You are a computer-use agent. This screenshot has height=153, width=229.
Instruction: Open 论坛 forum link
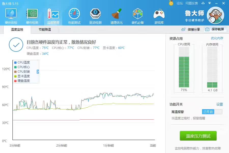tap(180, 3)
